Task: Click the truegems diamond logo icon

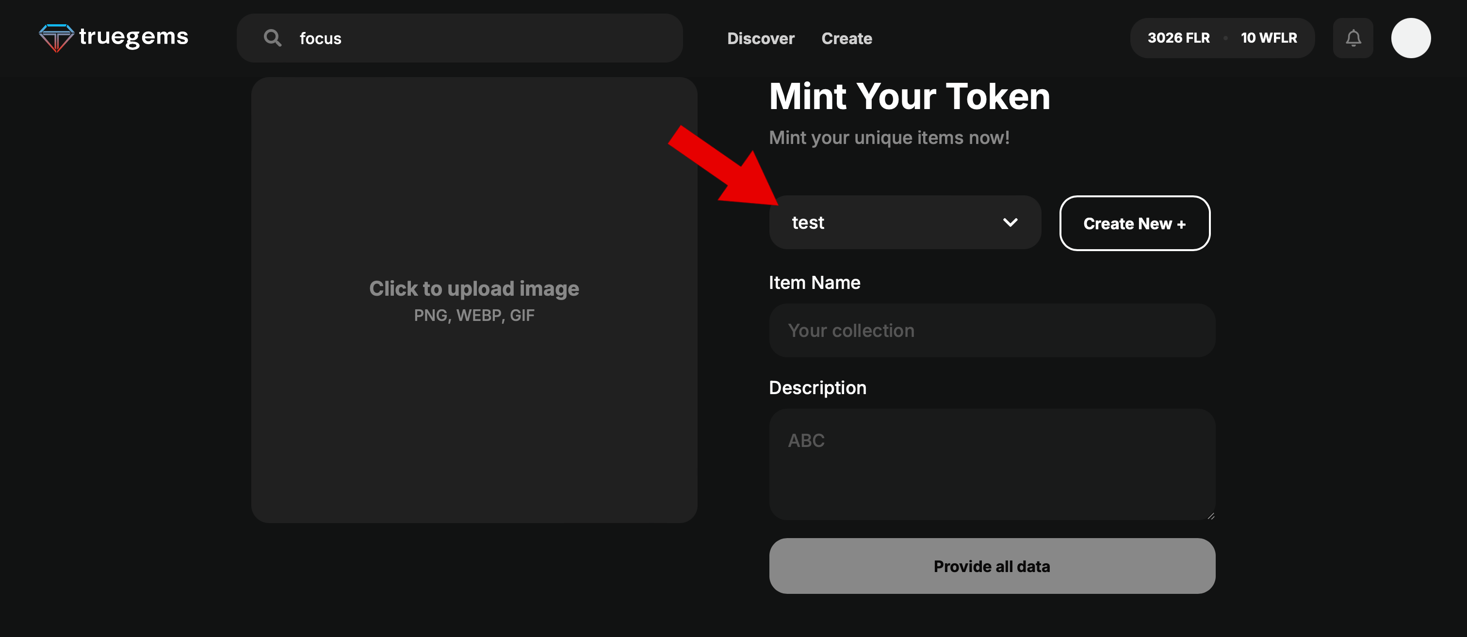Action: coord(56,38)
